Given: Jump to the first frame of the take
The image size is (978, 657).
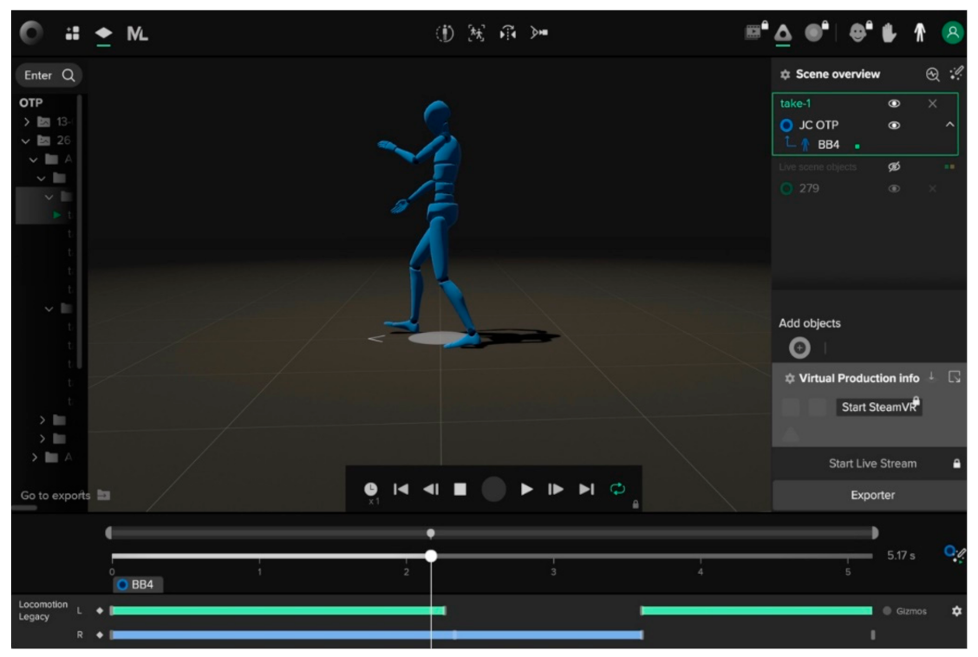Looking at the screenshot, I should (x=401, y=490).
